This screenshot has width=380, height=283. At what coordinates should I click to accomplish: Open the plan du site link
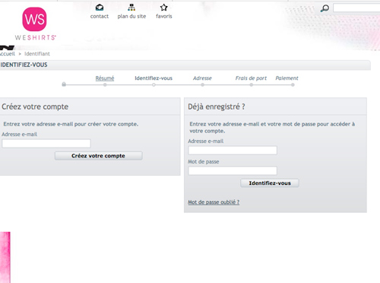pos(131,16)
